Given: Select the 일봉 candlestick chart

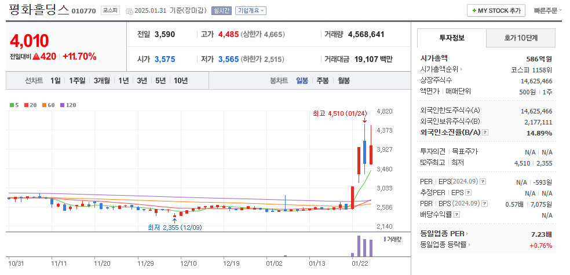Looking at the screenshot, I should pos(302,80).
